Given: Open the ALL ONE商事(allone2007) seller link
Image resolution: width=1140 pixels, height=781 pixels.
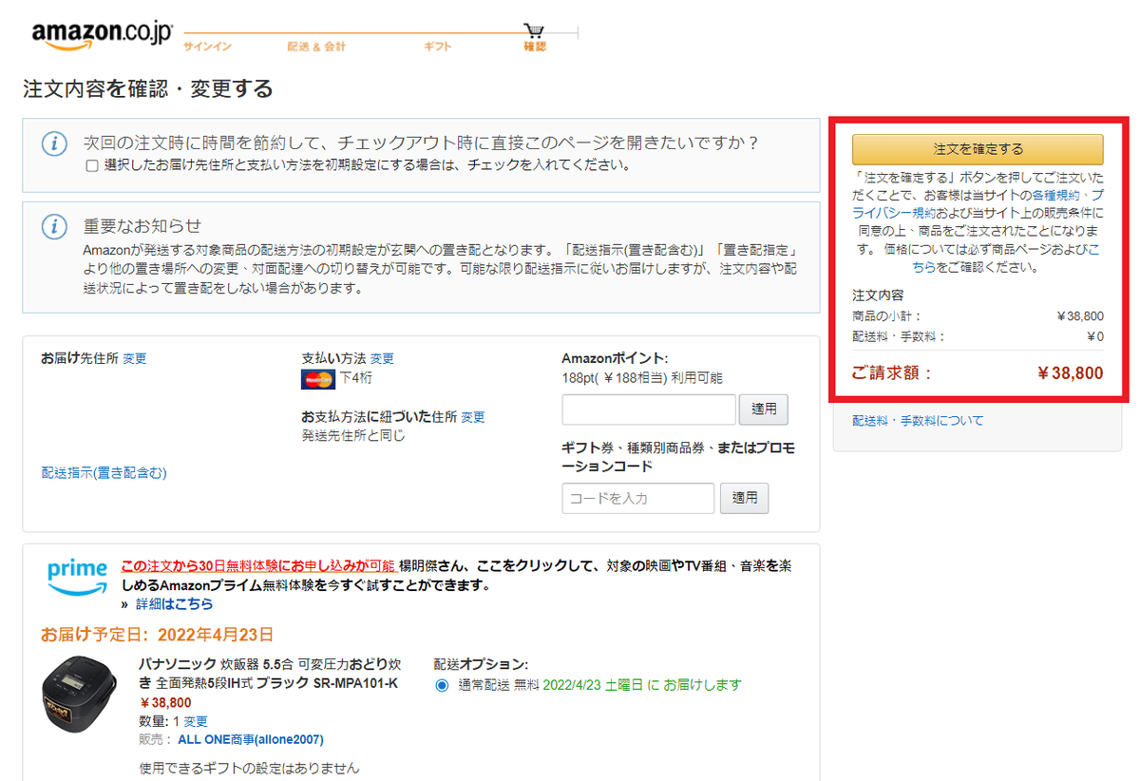Looking at the screenshot, I should (x=251, y=739).
